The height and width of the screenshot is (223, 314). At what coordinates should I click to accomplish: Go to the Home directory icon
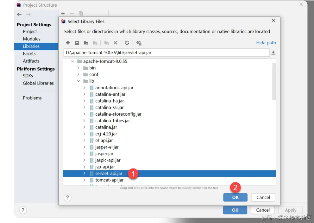click(x=68, y=43)
